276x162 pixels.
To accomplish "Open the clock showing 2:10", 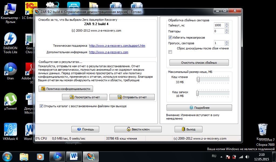I will click(262, 157).
